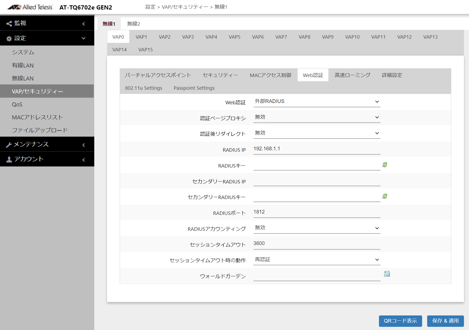The height and width of the screenshot is (330, 469).
Task: Select the VAP2 tab
Action: [165, 37]
